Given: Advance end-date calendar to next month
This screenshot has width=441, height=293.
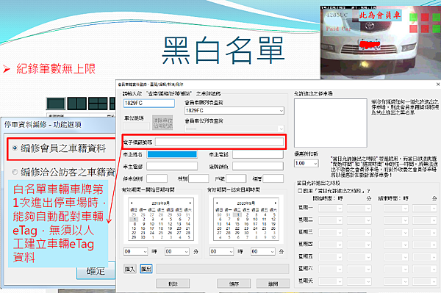Looking at the screenshot, I should click(x=276, y=203).
